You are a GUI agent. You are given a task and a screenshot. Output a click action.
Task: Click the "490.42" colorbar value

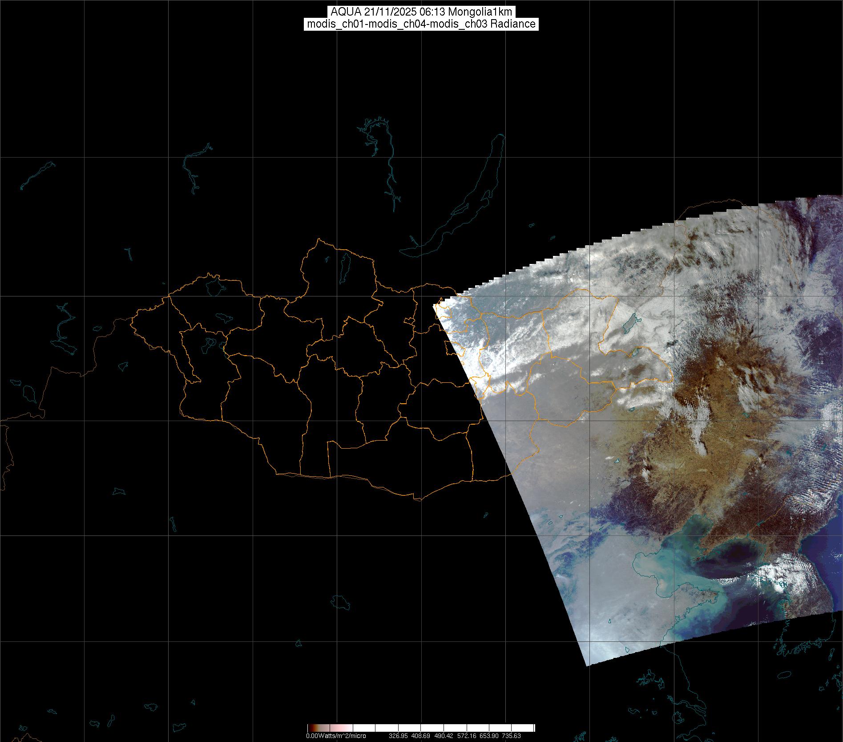click(443, 736)
